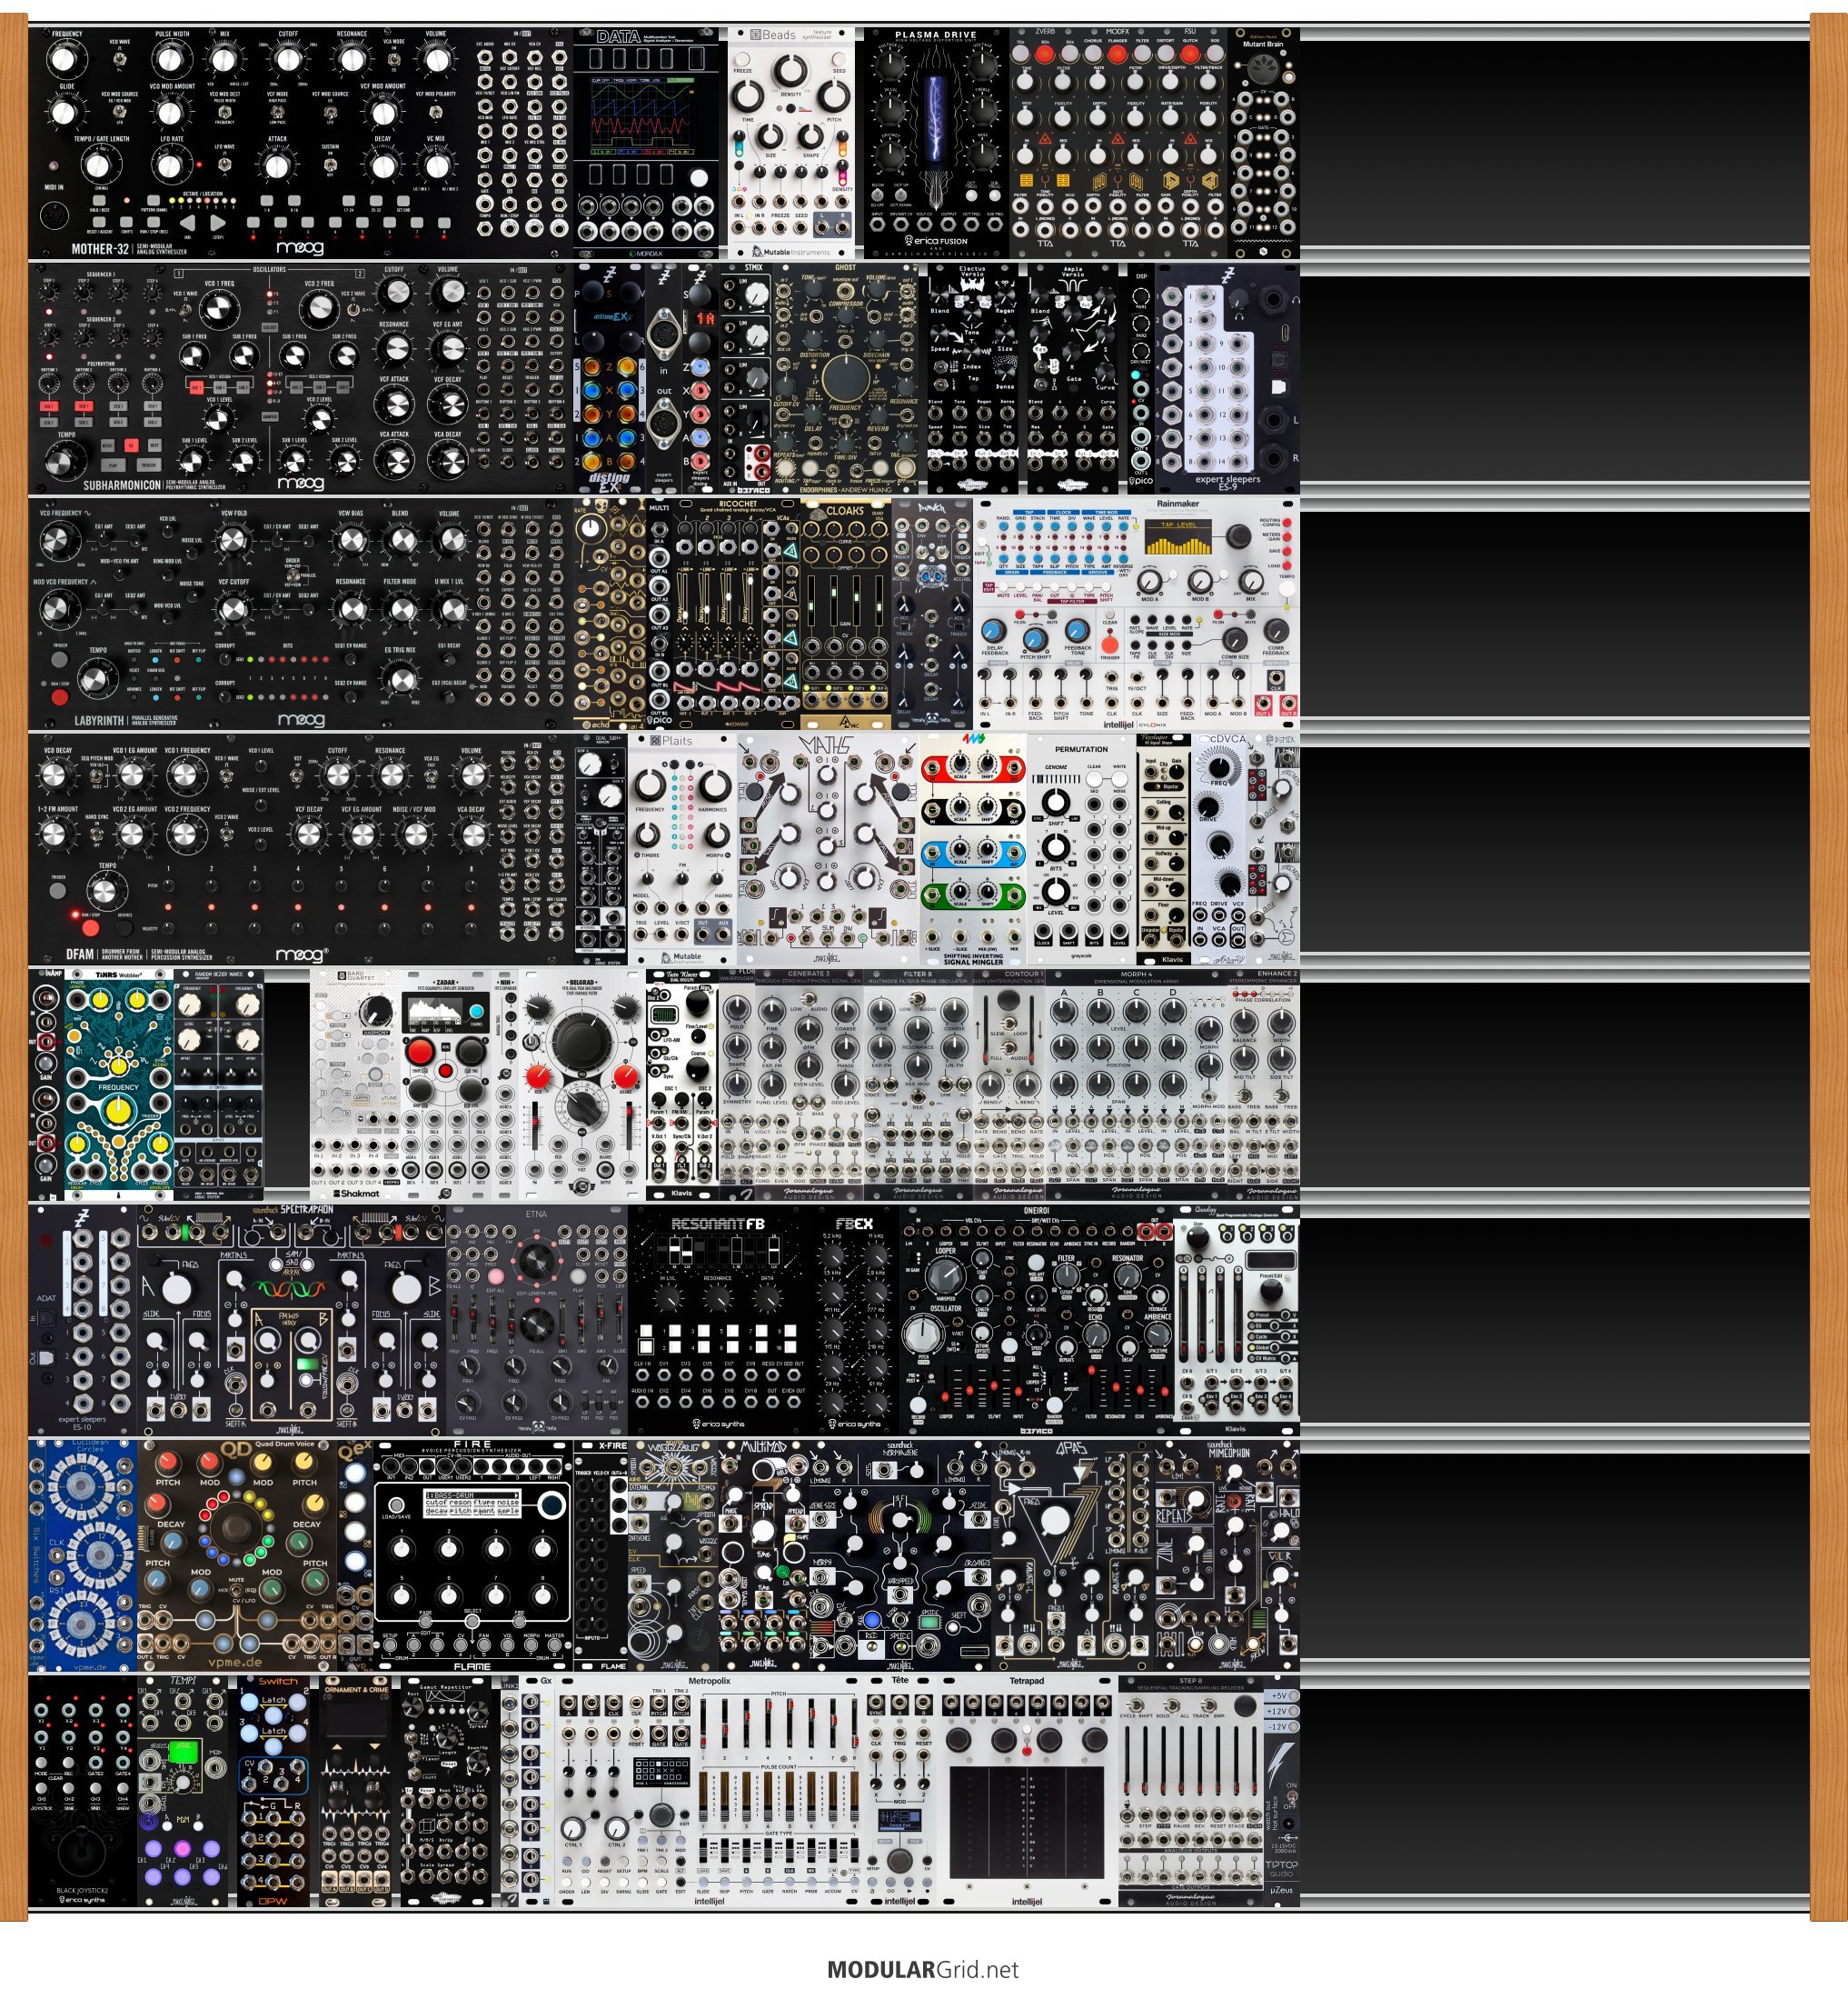Click the Mutable Instruments Beads module
The image size is (1848, 1989).
click(x=792, y=143)
